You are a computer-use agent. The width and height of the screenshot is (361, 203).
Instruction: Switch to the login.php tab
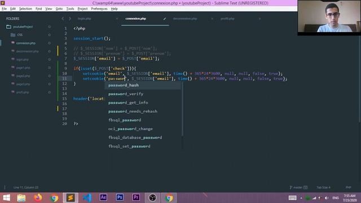85,19
